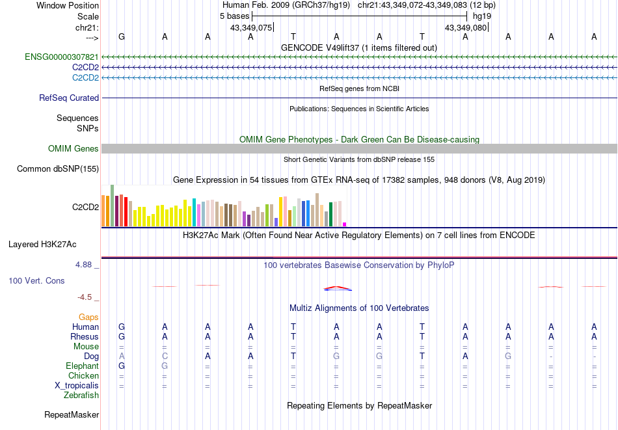The image size is (618, 430).
Task: Click the lime green GTEx expression bar
Action: tap(267, 215)
